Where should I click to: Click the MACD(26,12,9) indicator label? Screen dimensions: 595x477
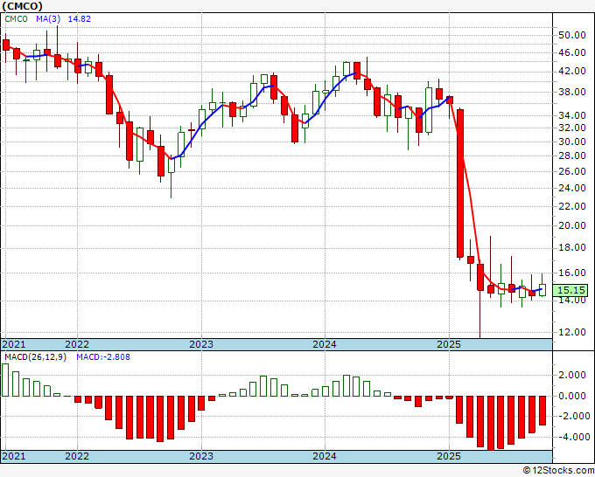pyautogui.click(x=35, y=357)
